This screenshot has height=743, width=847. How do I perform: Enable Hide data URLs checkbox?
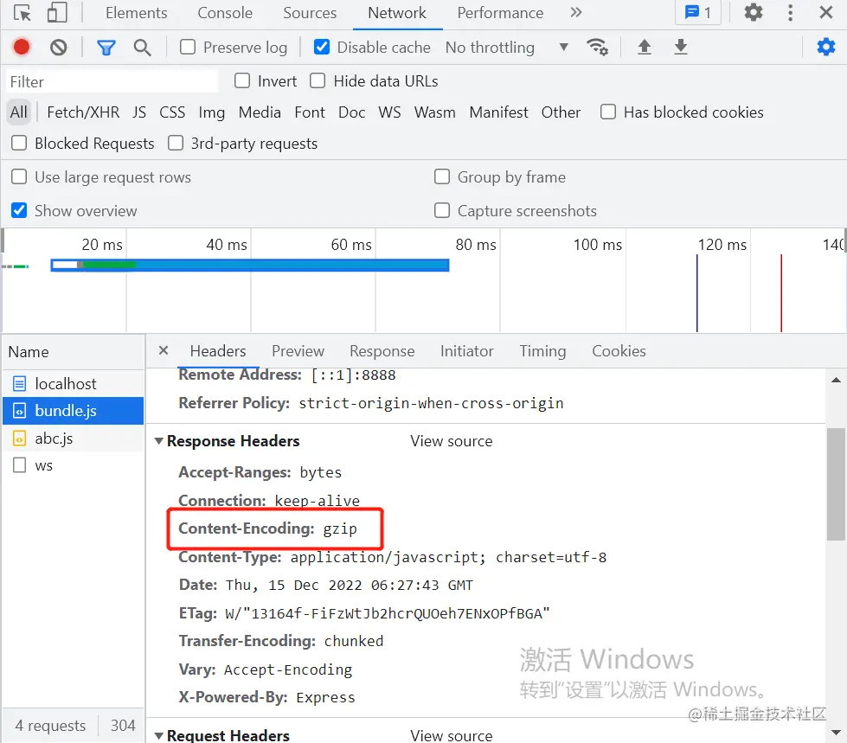318,81
